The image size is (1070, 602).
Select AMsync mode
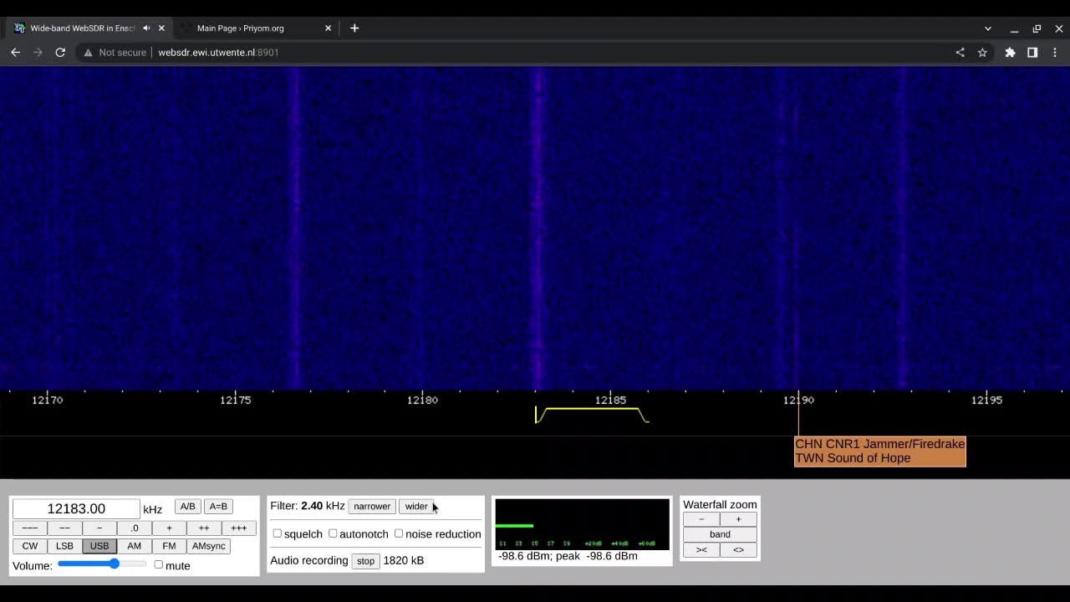tap(209, 546)
